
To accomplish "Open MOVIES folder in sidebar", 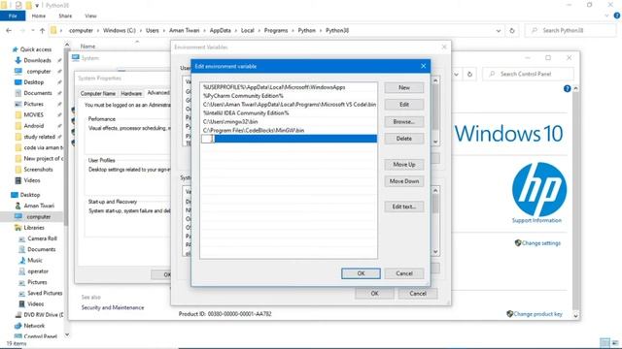I will [x=33, y=114].
